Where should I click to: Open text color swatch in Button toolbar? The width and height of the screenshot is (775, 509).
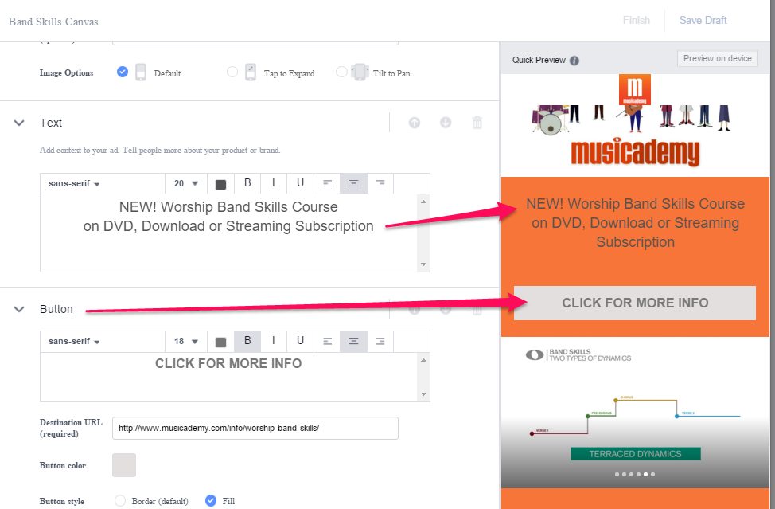click(221, 342)
